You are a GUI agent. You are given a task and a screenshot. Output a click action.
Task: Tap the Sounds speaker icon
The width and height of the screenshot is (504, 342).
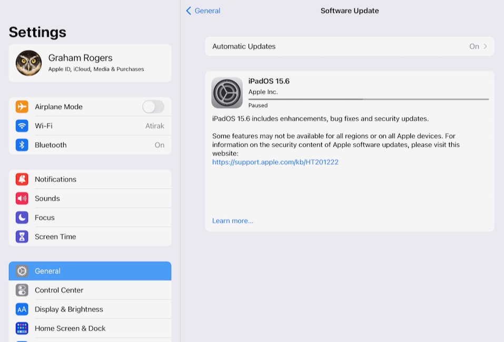[x=22, y=198]
